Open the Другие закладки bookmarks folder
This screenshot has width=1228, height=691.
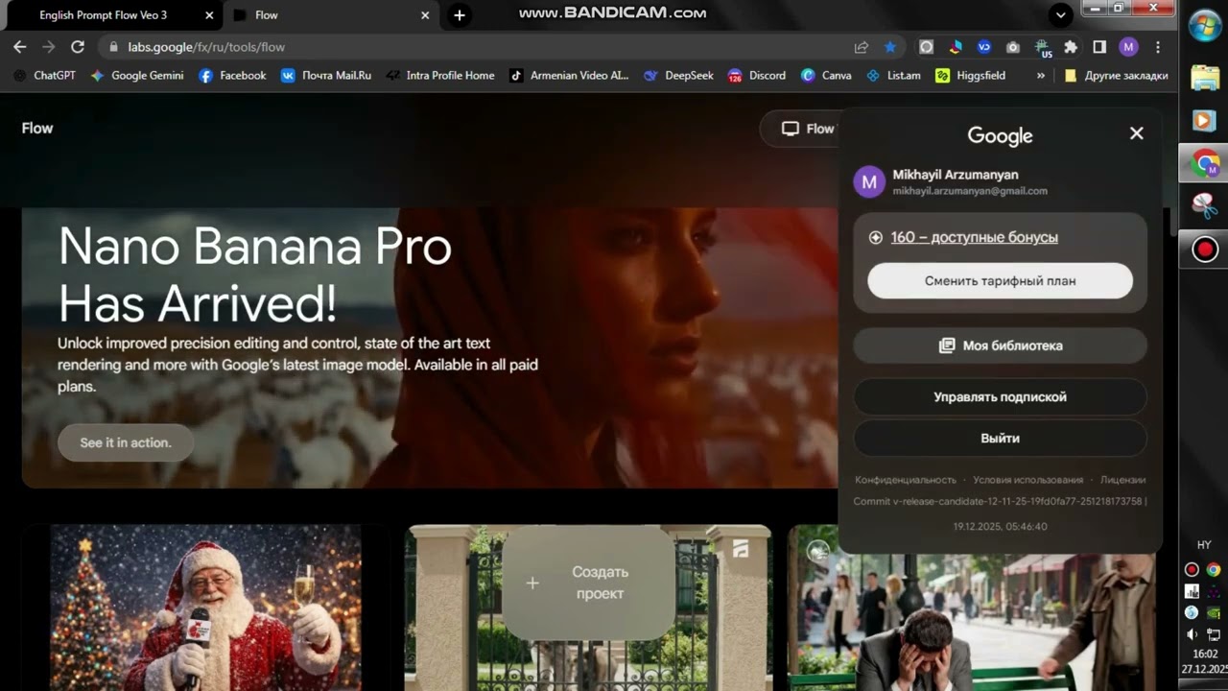tap(1116, 75)
